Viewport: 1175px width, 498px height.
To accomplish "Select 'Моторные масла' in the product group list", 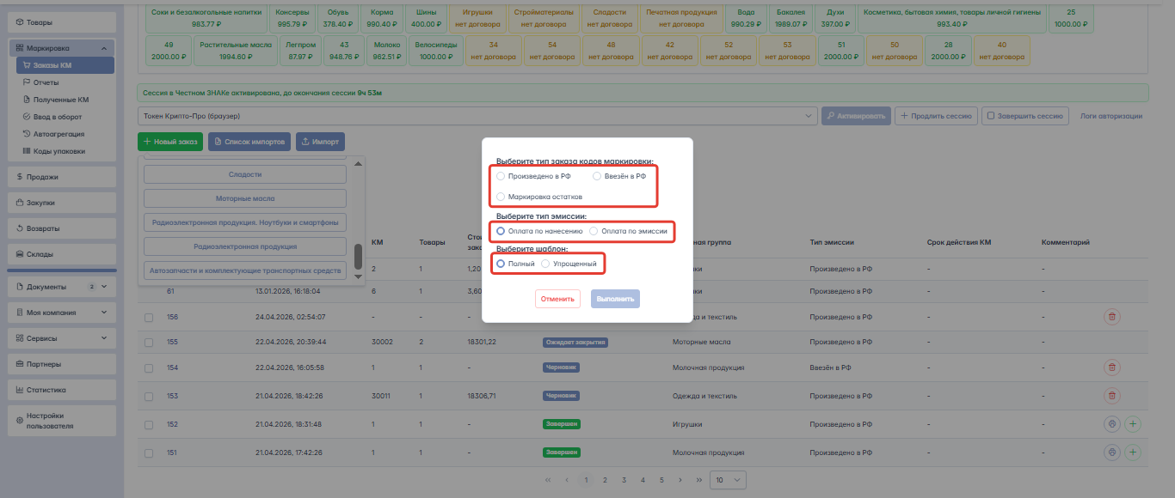I will tap(245, 198).
